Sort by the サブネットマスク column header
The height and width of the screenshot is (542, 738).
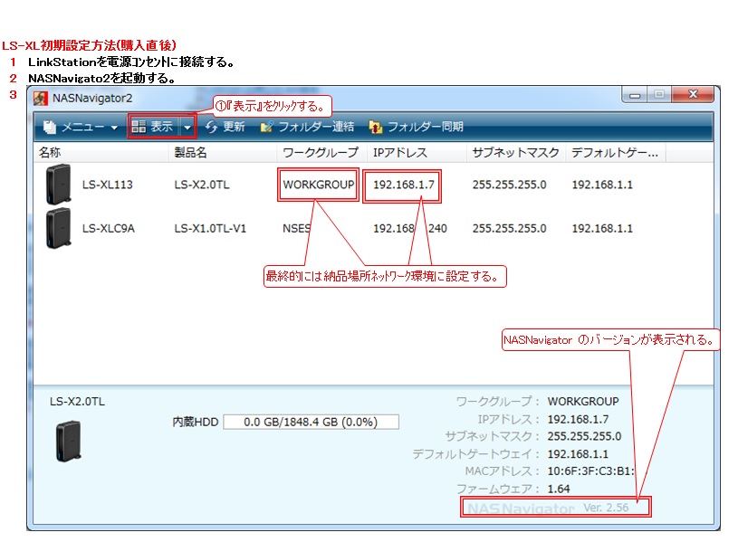click(x=516, y=152)
